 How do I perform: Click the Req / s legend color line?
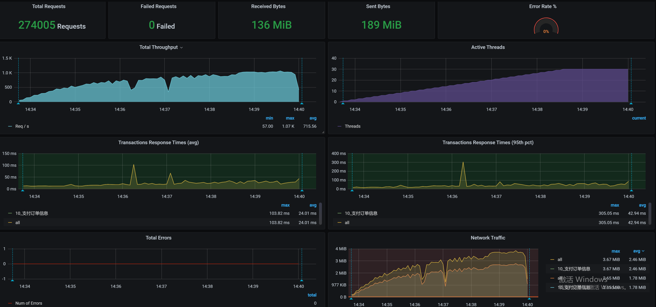click(x=10, y=126)
